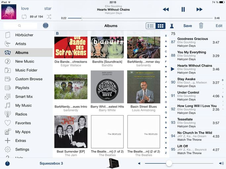226x169 pixels.
Task: Open the Basin Street Blues album
Action: 144,87
